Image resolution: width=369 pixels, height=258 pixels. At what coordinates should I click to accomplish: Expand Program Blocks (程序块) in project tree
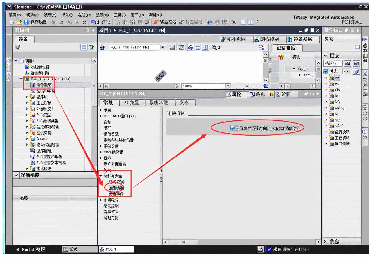[x=27, y=97]
